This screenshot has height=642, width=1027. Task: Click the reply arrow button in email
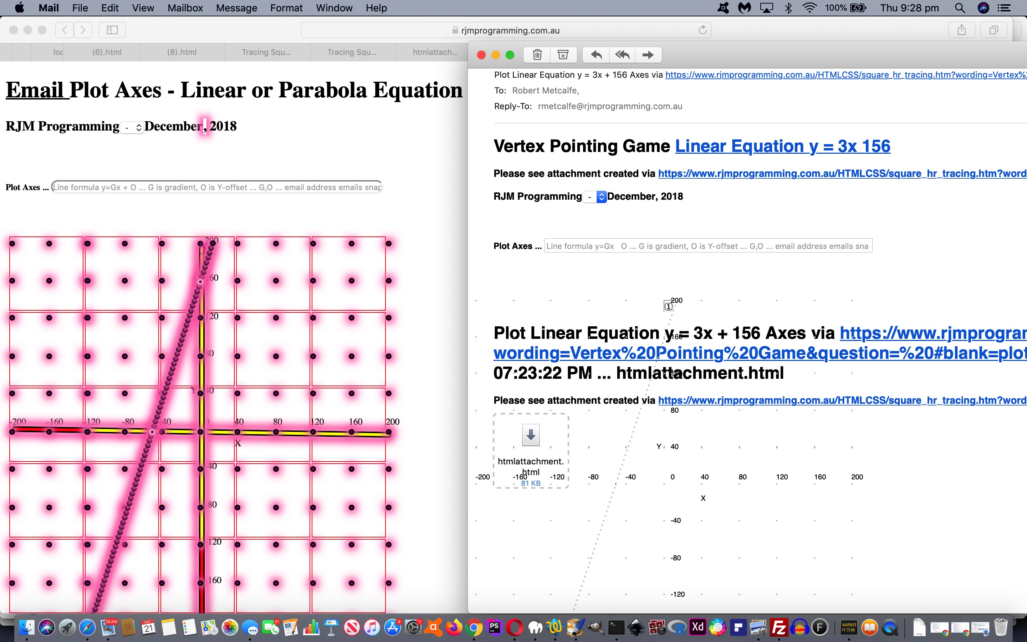[x=595, y=55]
